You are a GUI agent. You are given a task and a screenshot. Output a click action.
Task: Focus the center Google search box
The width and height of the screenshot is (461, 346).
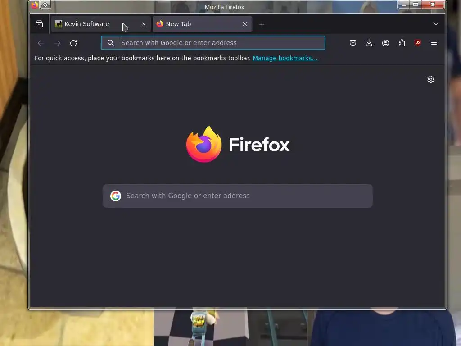coord(238,196)
